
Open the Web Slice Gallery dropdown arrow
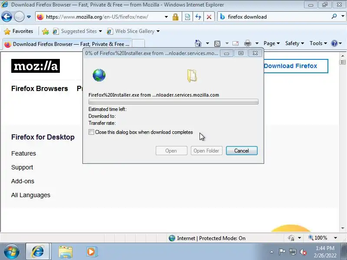click(x=158, y=31)
